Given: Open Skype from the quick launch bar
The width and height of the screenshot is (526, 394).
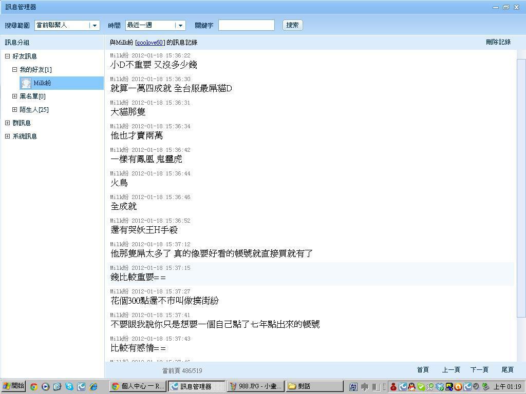Looking at the screenshot, I should tap(69, 387).
